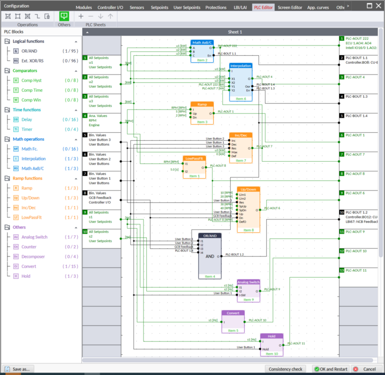Click the add PLC sheet plus icon
Image resolution: width=385 pixels, height=375 pixels.
coord(81,16)
